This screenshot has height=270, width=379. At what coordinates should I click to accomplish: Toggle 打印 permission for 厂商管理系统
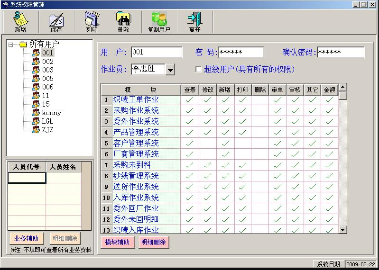tap(243, 154)
